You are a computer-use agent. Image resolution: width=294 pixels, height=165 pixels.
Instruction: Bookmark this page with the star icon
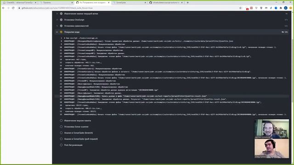pos(240,8)
